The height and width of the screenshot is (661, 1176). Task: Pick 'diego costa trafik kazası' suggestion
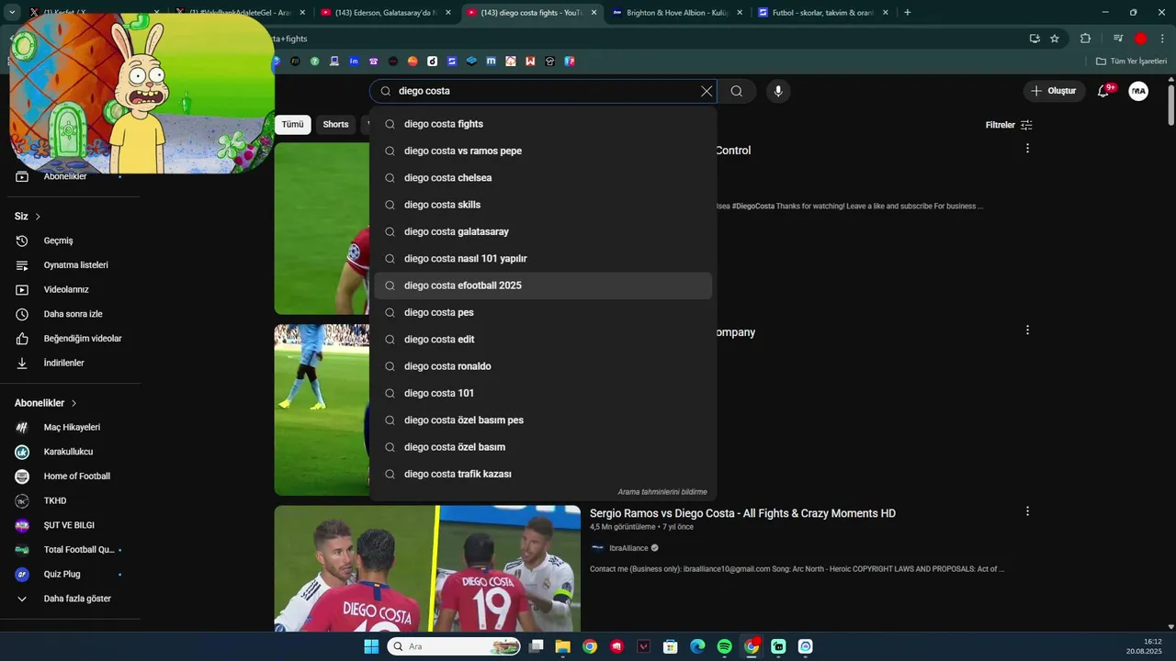coord(543,474)
